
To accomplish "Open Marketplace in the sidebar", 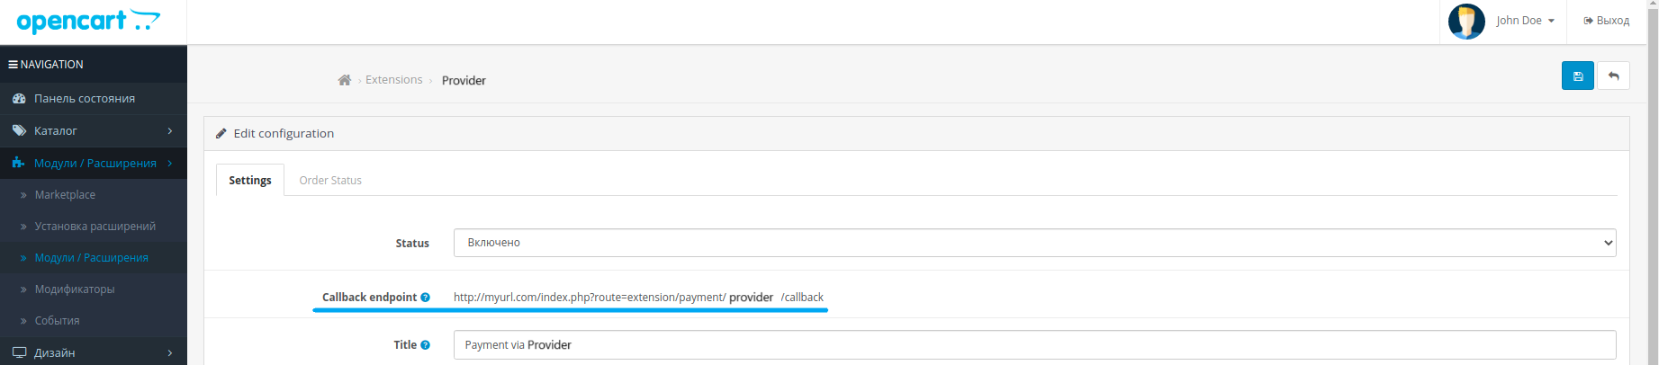I will coord(65,195).
